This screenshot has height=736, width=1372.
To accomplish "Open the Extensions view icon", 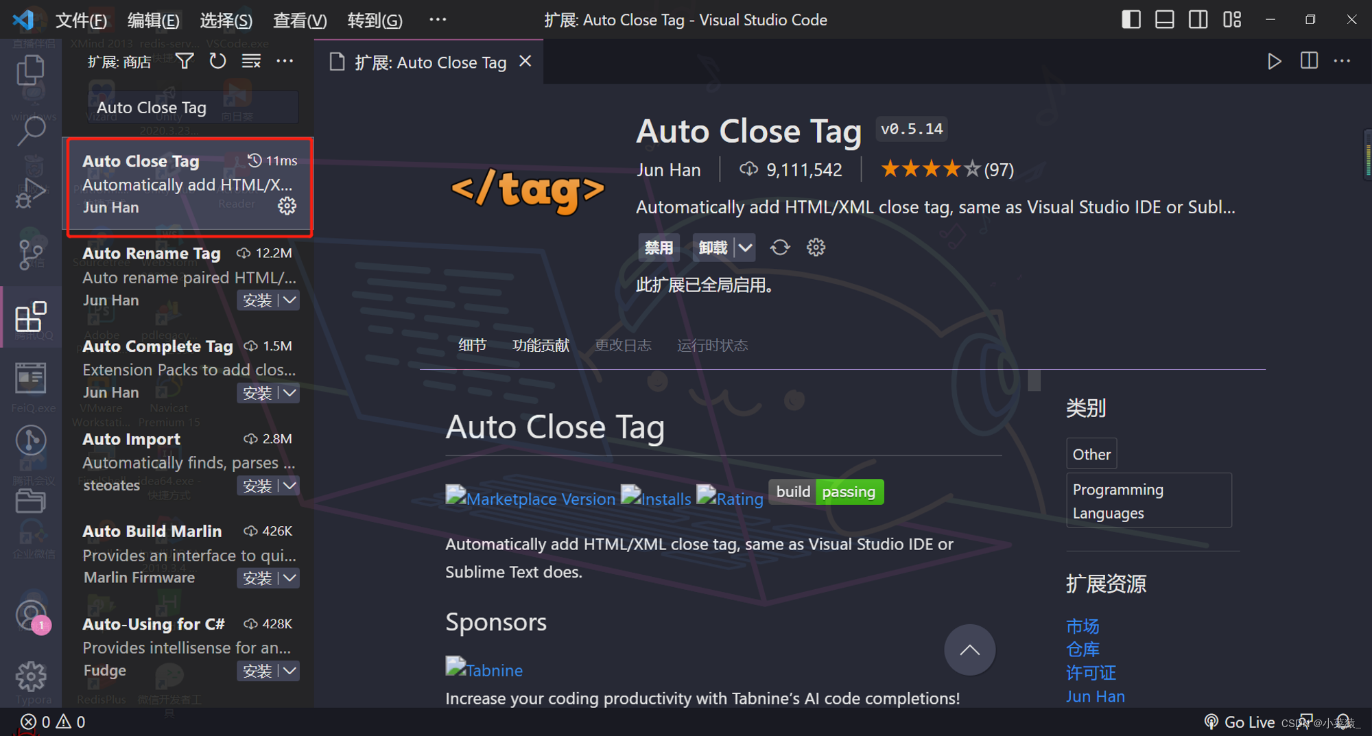I will (x=31, y=317).
